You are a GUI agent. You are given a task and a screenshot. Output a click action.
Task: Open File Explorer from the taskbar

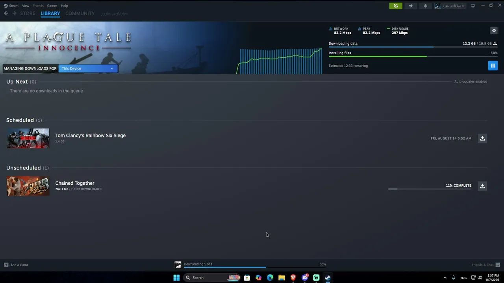(282, 277)
